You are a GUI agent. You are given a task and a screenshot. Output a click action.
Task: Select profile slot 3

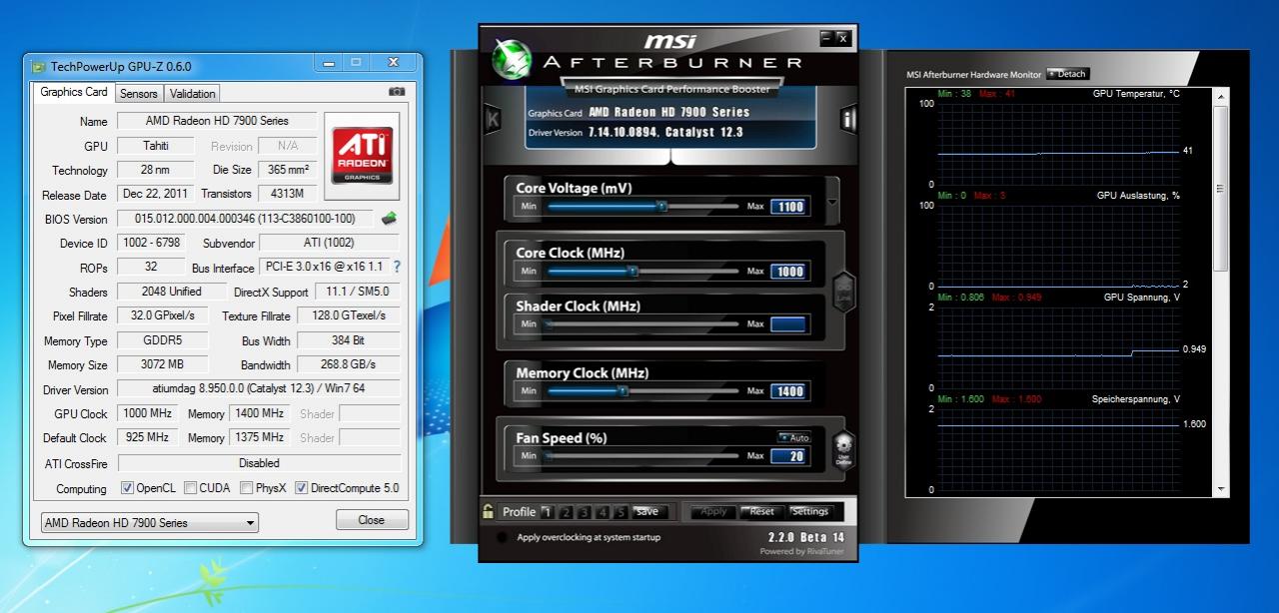585,512
